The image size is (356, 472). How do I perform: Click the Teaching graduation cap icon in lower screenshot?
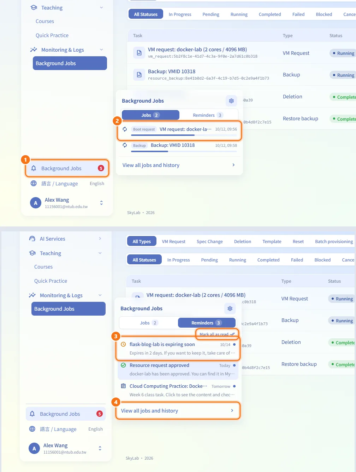[x=32, y=253]
